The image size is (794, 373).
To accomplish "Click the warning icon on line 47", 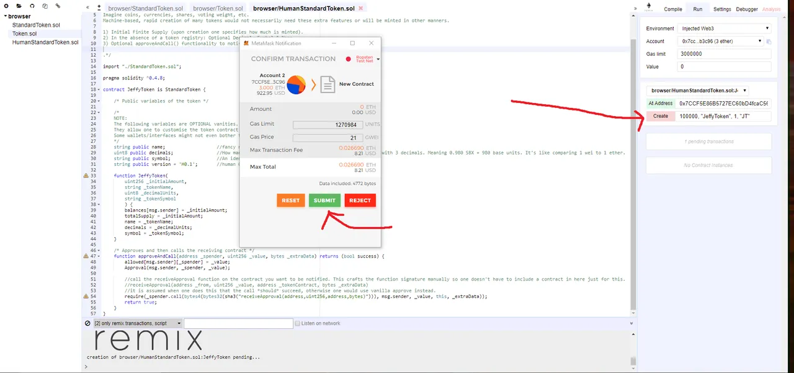I will (86, 256).
